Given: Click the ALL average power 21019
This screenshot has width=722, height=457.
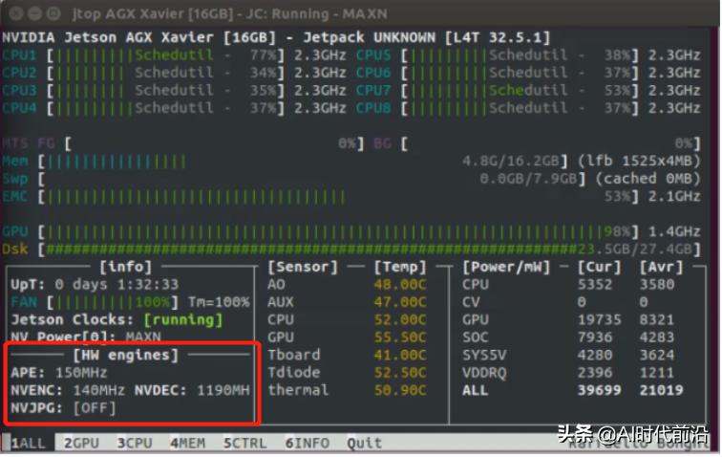Looking at the screenshot, I should pos(661,390).
